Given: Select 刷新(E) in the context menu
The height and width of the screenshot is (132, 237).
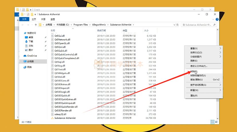Looking at the screenshot, I should click(194, 61).
